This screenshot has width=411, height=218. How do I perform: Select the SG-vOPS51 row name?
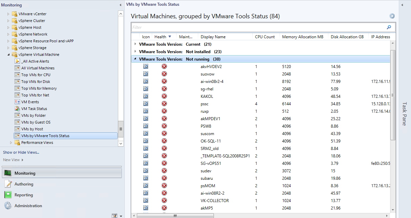pyautogui.click(x=211, y=163)
